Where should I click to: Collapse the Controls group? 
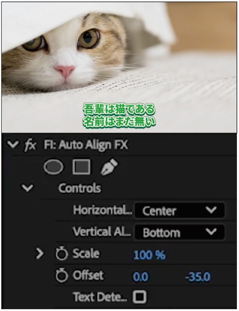tap(27, 188)
